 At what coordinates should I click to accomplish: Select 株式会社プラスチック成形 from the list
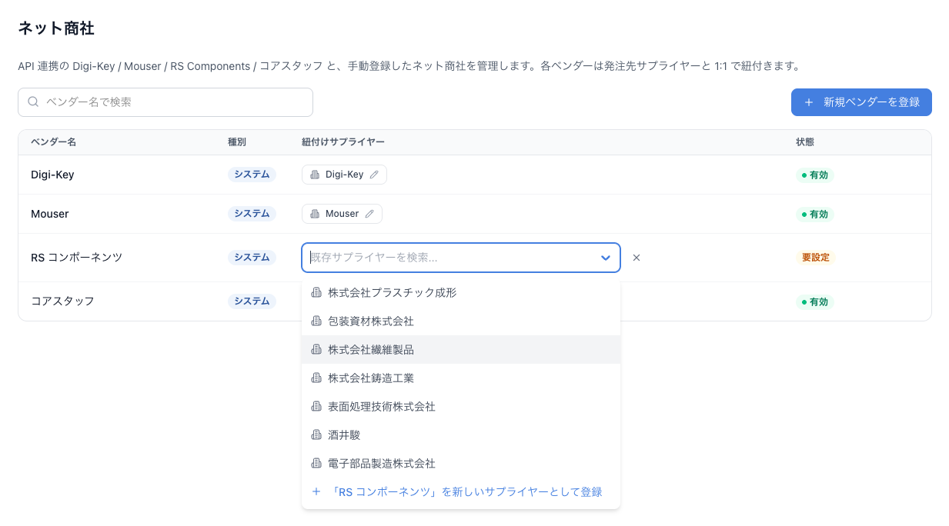pyautogui.click(x=461, y=293)
